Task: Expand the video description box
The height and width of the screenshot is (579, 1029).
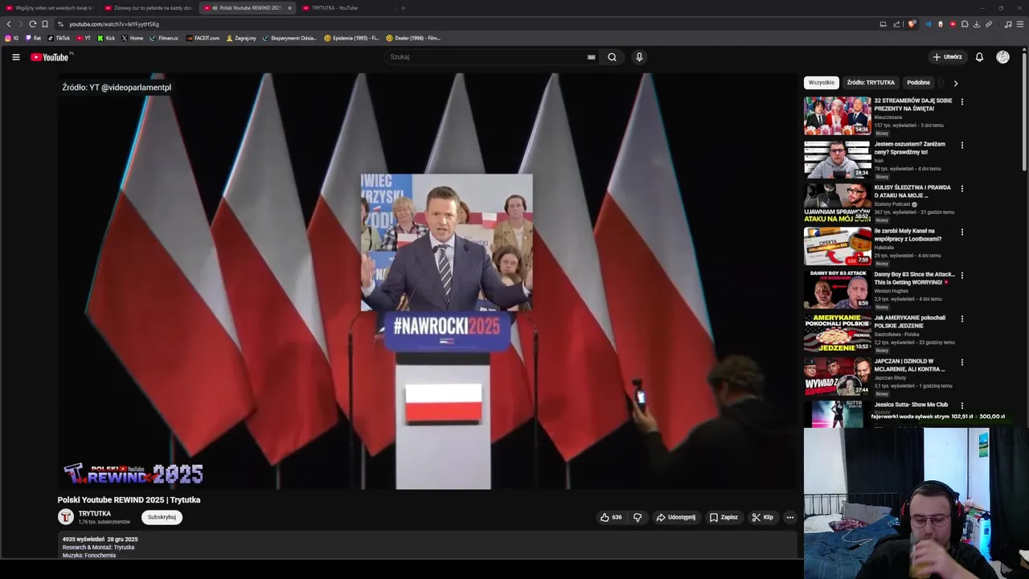Action: (428, 546)
